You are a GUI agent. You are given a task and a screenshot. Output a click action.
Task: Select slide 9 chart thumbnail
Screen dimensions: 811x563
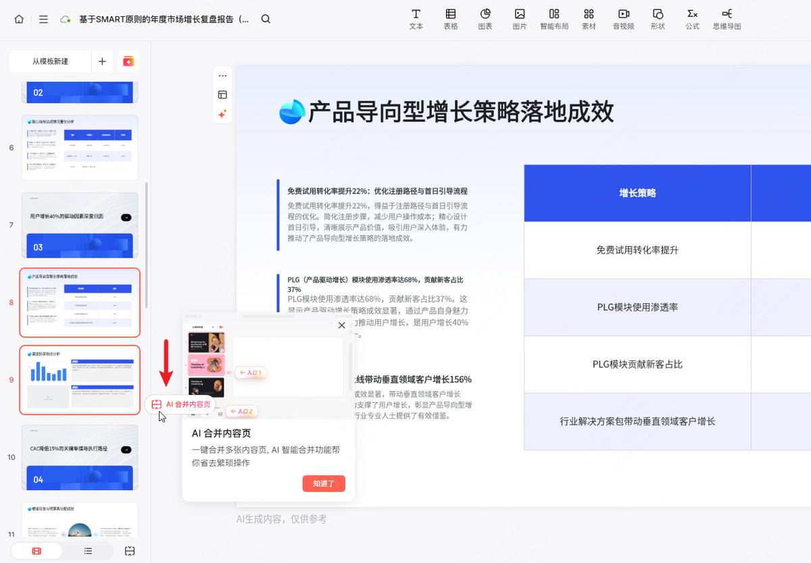tap(80, 380)
